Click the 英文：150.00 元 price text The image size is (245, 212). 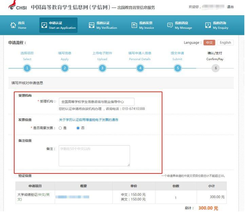click(x=133, y=199)
